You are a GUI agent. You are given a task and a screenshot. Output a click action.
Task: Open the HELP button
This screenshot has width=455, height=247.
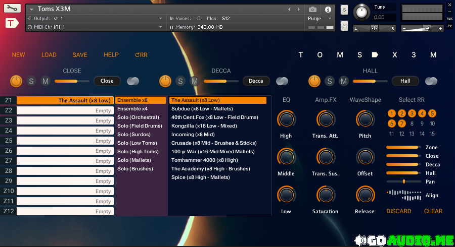click(x=111, y=55)
